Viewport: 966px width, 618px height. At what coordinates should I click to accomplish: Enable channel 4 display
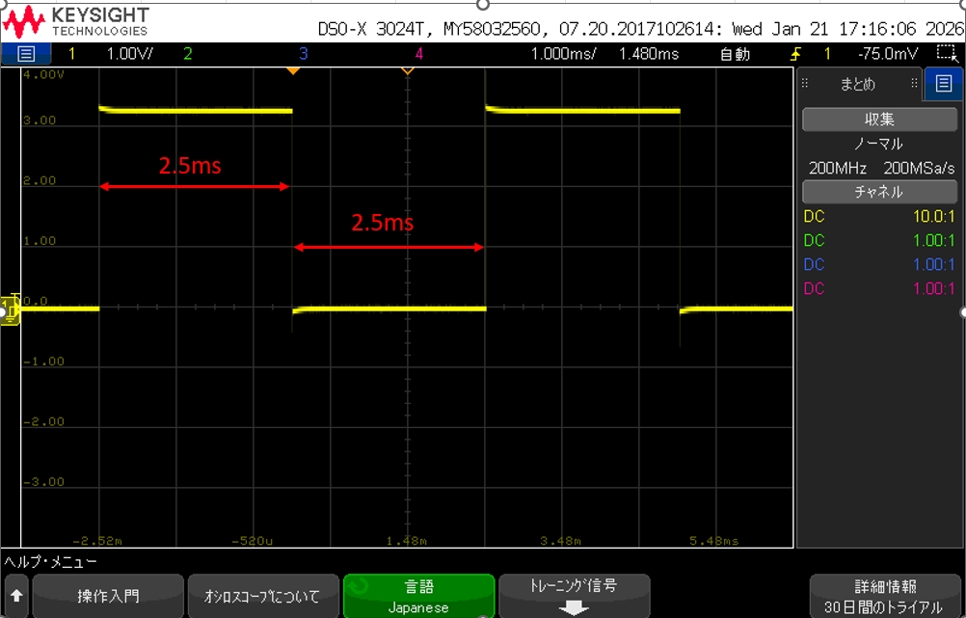coord(418,54)
